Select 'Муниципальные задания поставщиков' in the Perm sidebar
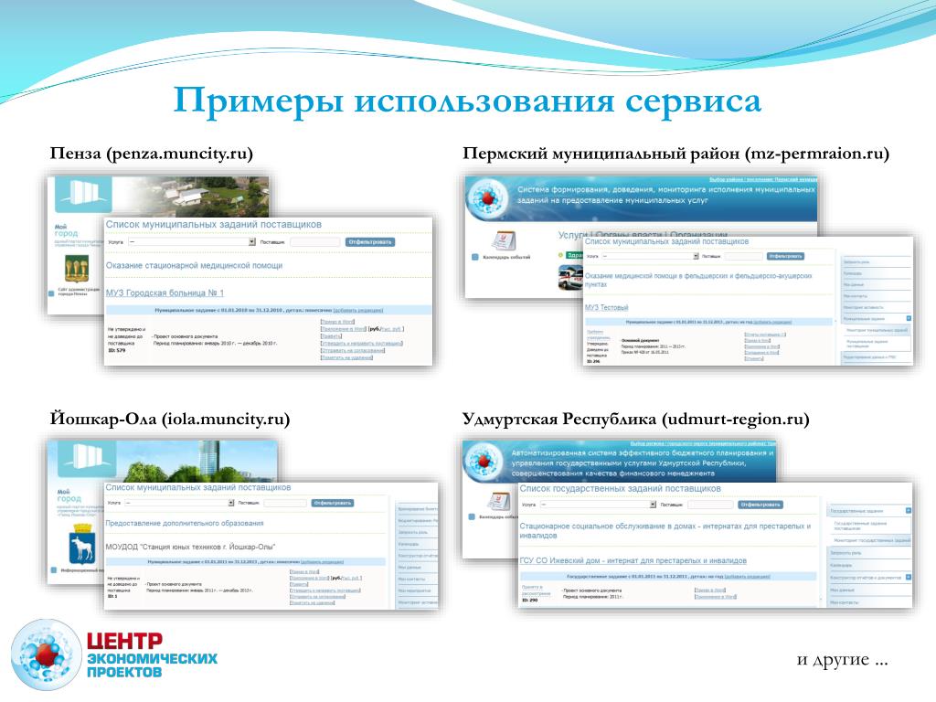The width and height of the screenshot is (936, 702). click(x=875, y=344)
